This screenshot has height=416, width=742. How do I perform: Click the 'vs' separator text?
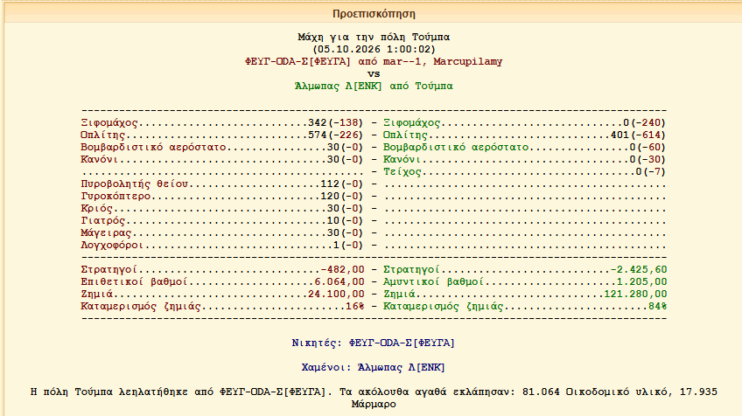pyautogui.click(x=374, y=73)
